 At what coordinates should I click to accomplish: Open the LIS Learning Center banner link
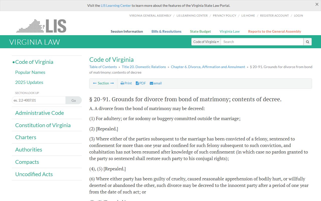[x=116, y=6]
